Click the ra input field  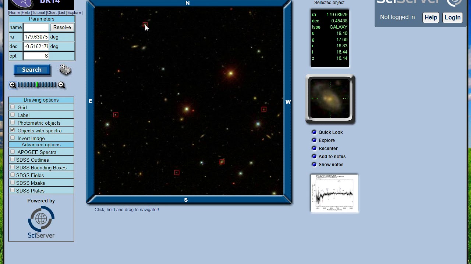(x=36, y=37)
